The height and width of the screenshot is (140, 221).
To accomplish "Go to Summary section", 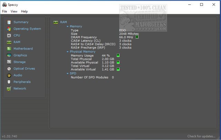I will (21, 22).
